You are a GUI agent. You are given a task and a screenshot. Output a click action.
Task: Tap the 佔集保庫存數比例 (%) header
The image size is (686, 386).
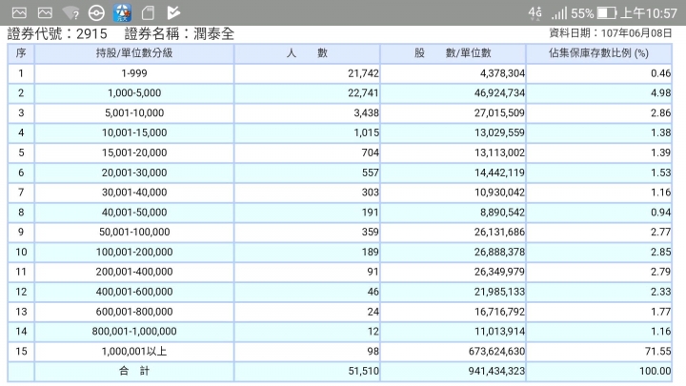pos(599,53)
